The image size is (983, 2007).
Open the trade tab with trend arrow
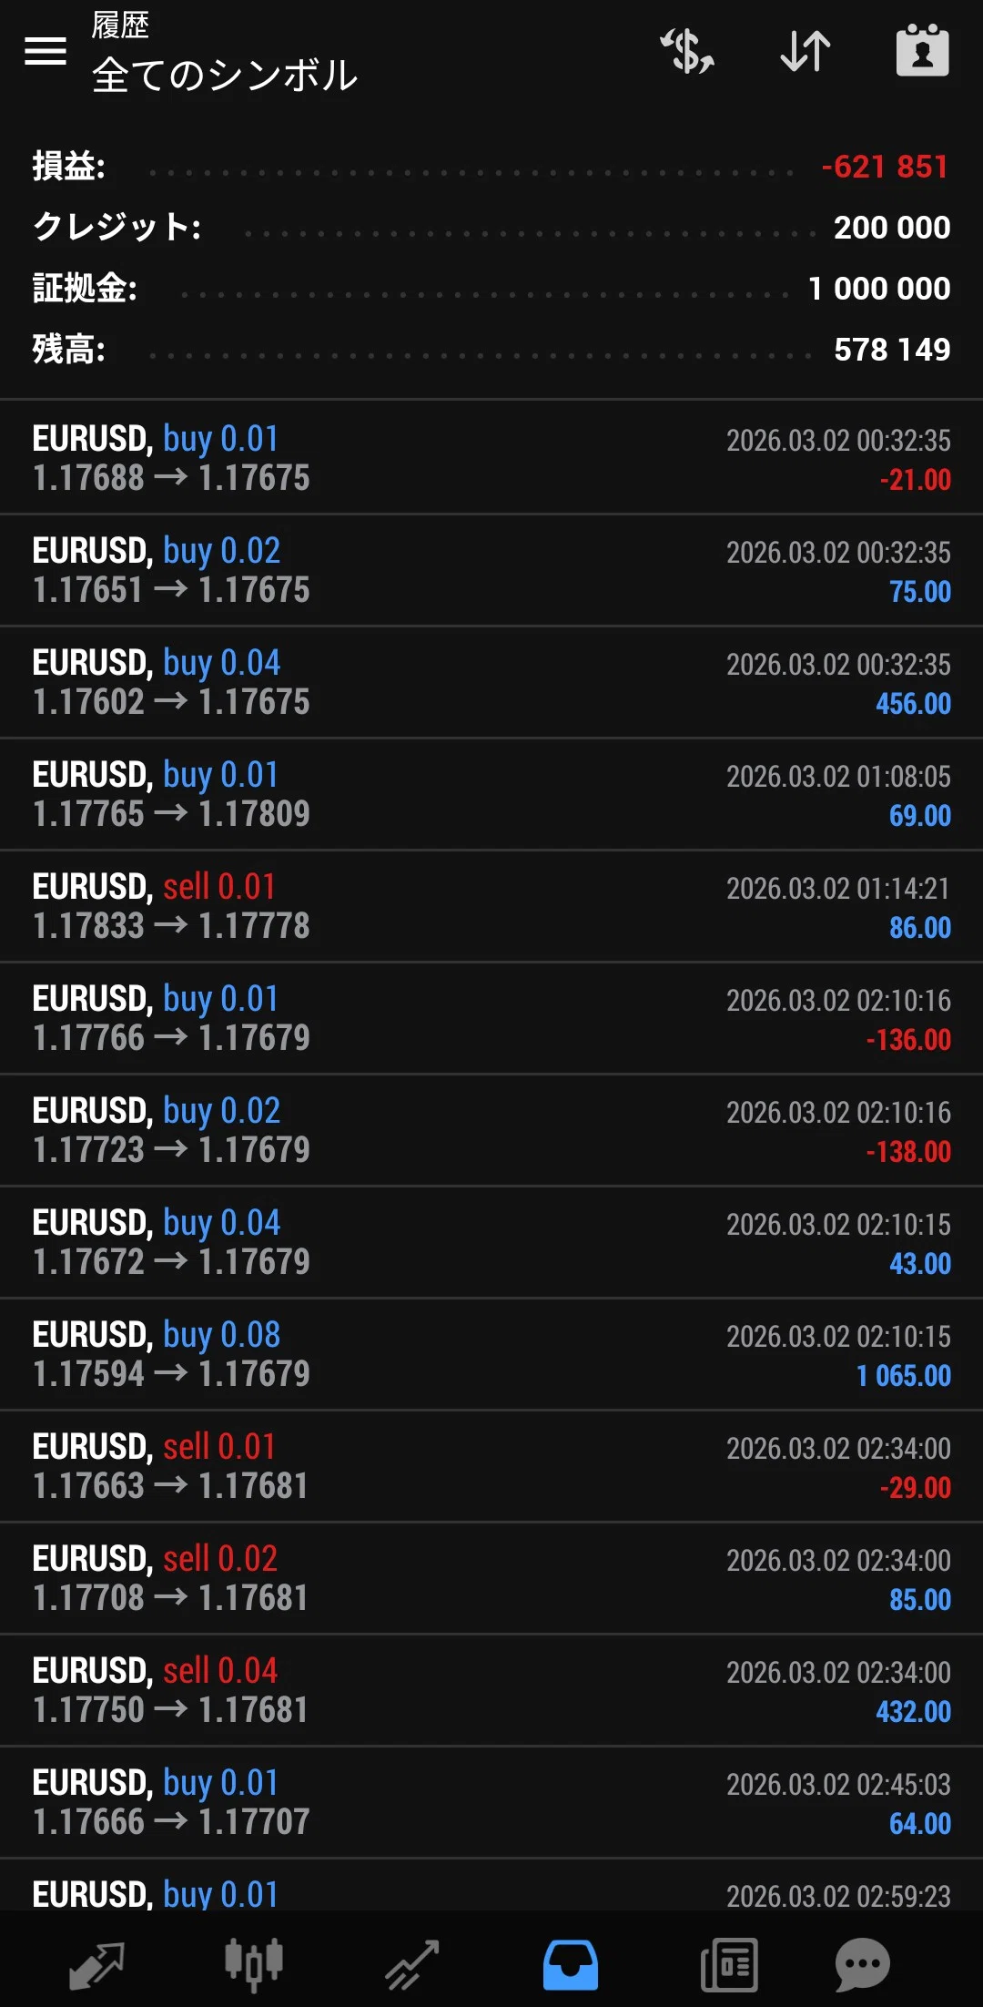412,1965
